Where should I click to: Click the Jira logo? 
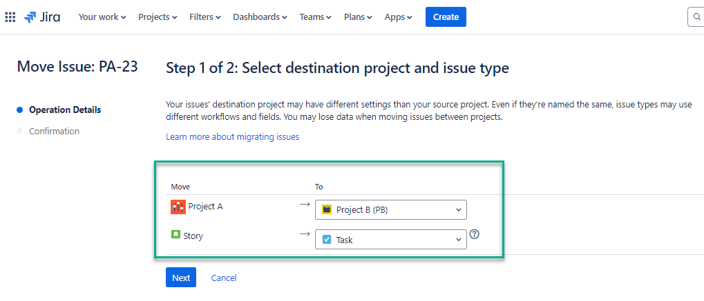point(42,17)
